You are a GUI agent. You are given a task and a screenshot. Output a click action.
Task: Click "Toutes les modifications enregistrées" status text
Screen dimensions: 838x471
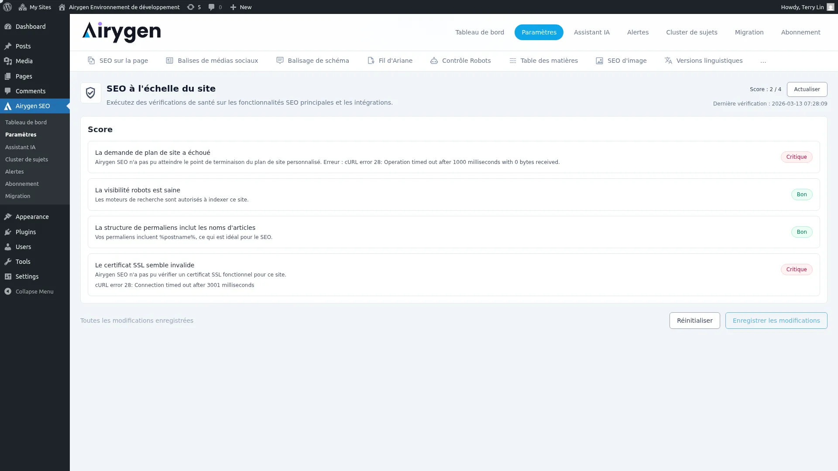coord(137,321)
